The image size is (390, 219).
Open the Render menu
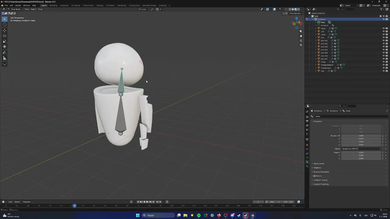(18, 5)
